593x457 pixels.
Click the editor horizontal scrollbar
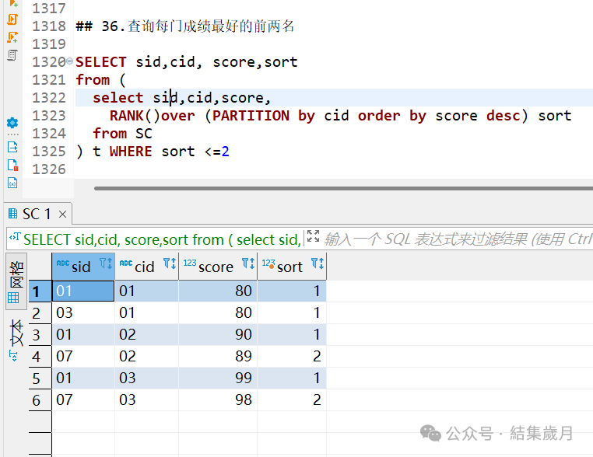click(343, 188)
